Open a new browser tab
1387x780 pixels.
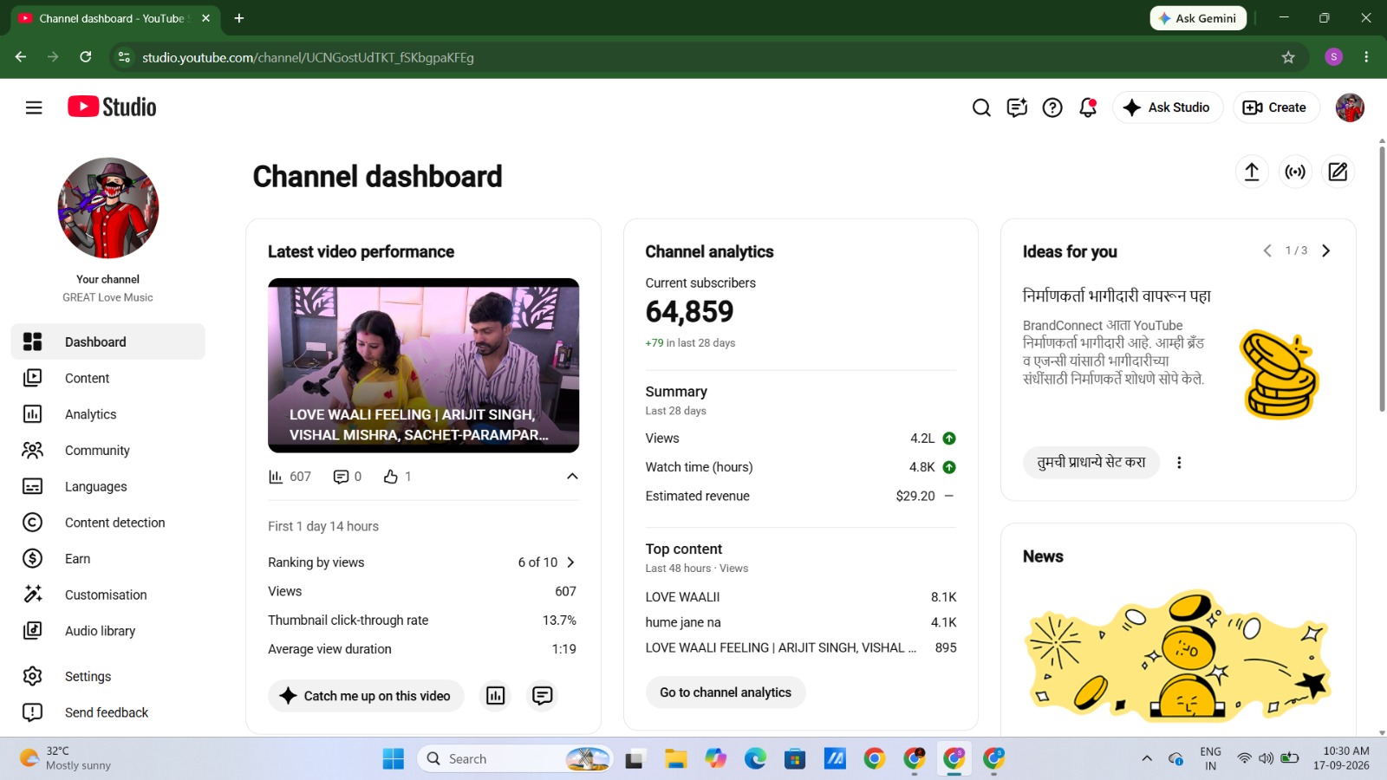pos(239,18)
